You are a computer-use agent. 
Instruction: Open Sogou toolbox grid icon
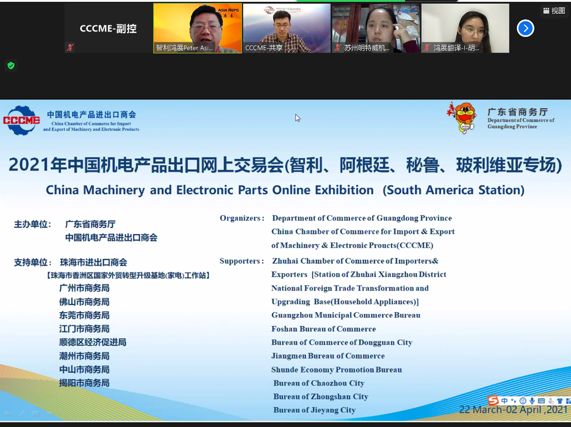pos(568,401)
